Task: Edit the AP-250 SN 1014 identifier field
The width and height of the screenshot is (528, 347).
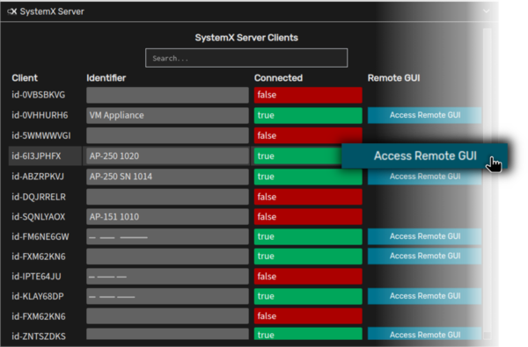Action: 167,177
